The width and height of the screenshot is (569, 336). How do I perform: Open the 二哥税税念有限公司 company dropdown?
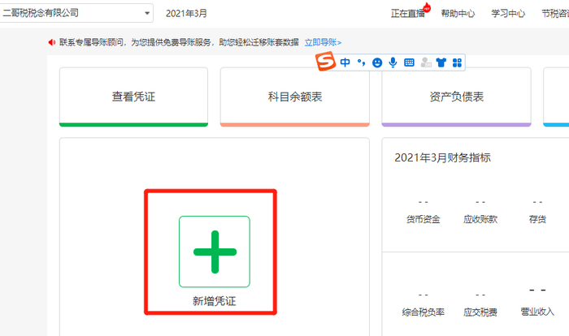[x=76, y=13]
